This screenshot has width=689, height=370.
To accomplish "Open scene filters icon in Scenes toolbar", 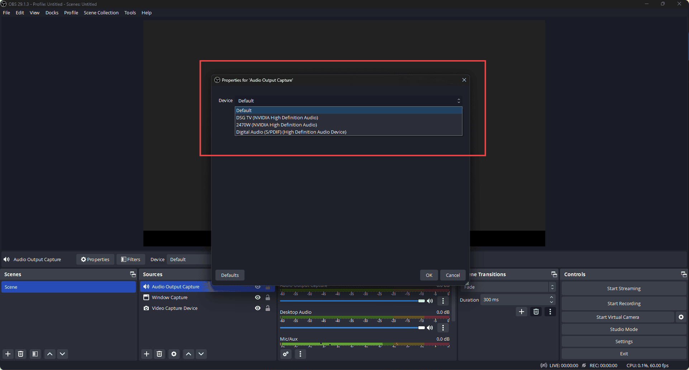I will (x=35, y=354).
